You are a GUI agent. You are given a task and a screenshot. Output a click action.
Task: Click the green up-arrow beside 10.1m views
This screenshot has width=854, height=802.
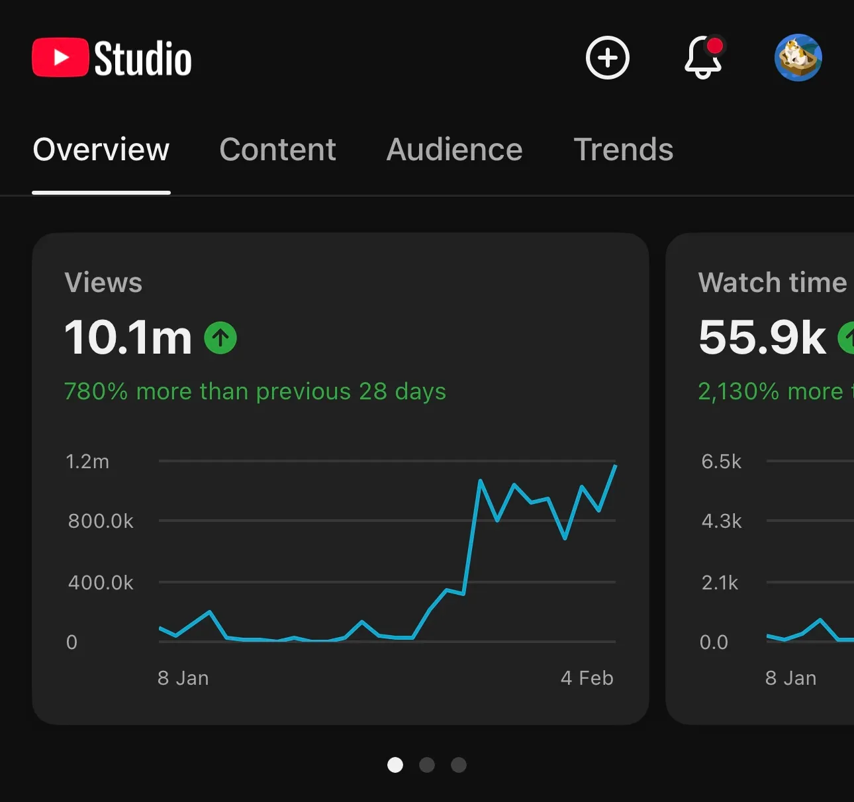pyautogui.click(x=220, y=338)
